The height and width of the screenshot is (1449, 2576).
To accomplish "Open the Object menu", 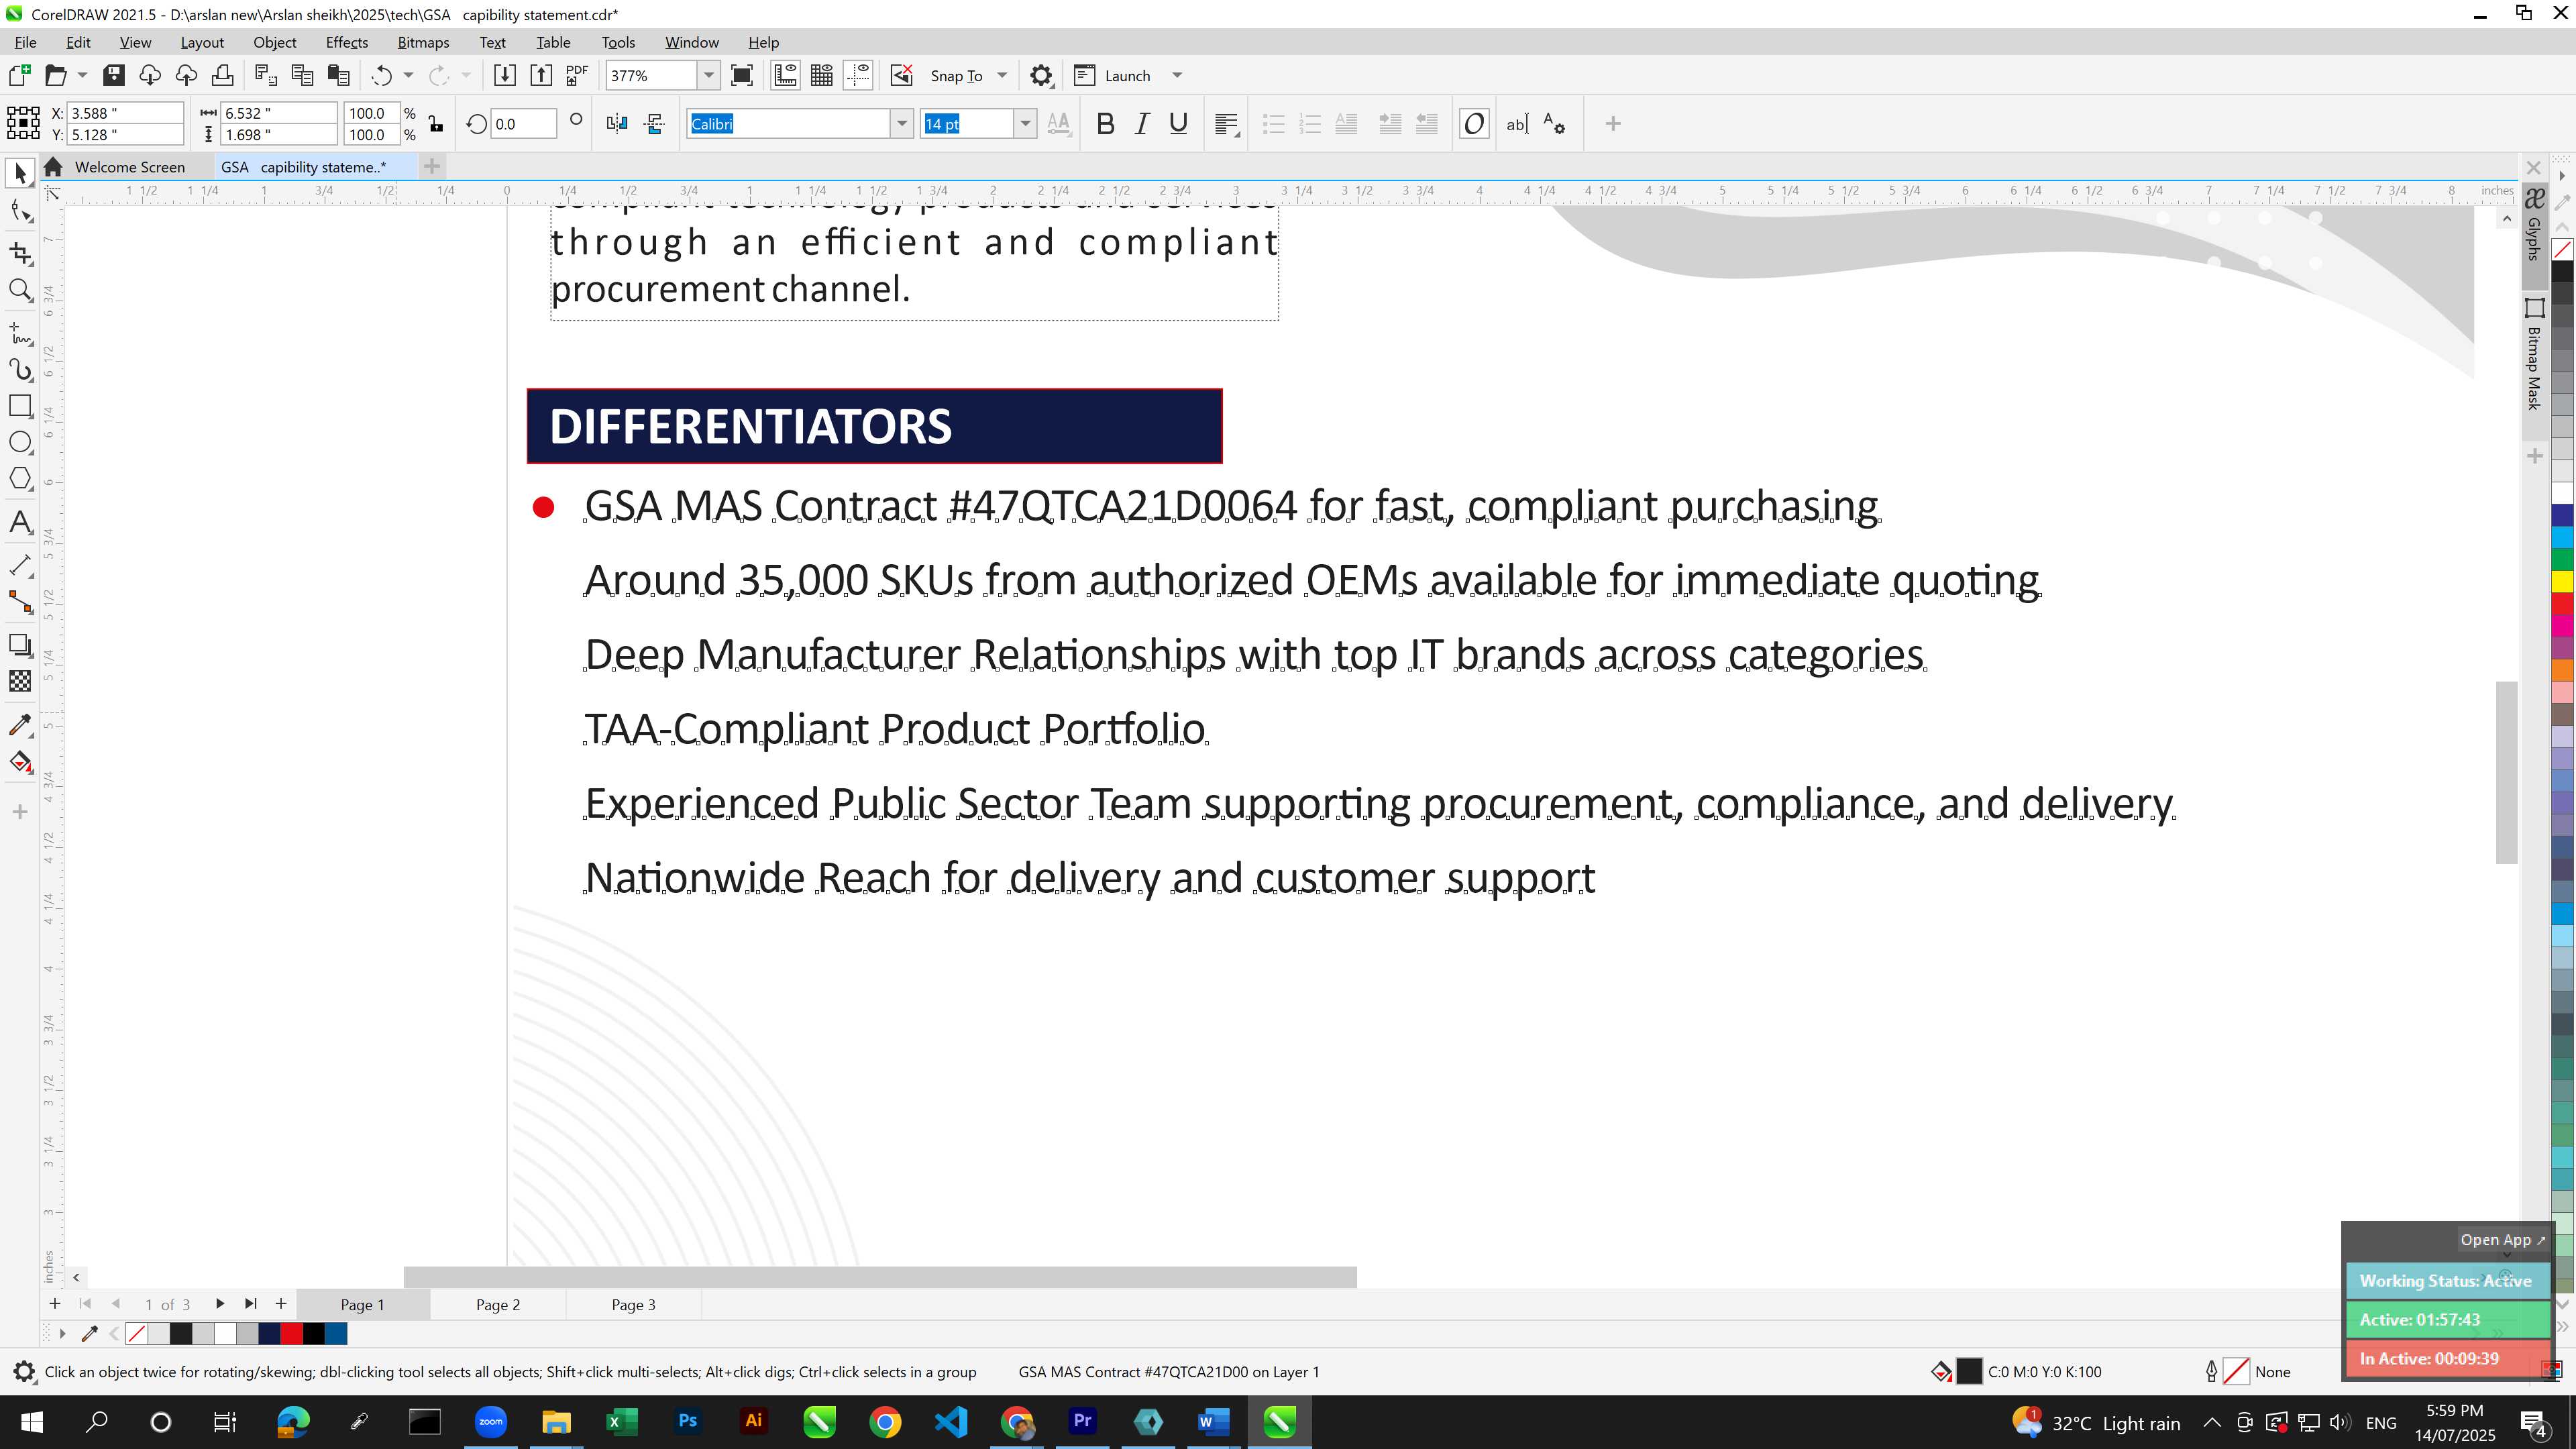I will pyautogui.click(x=274, y=42).
